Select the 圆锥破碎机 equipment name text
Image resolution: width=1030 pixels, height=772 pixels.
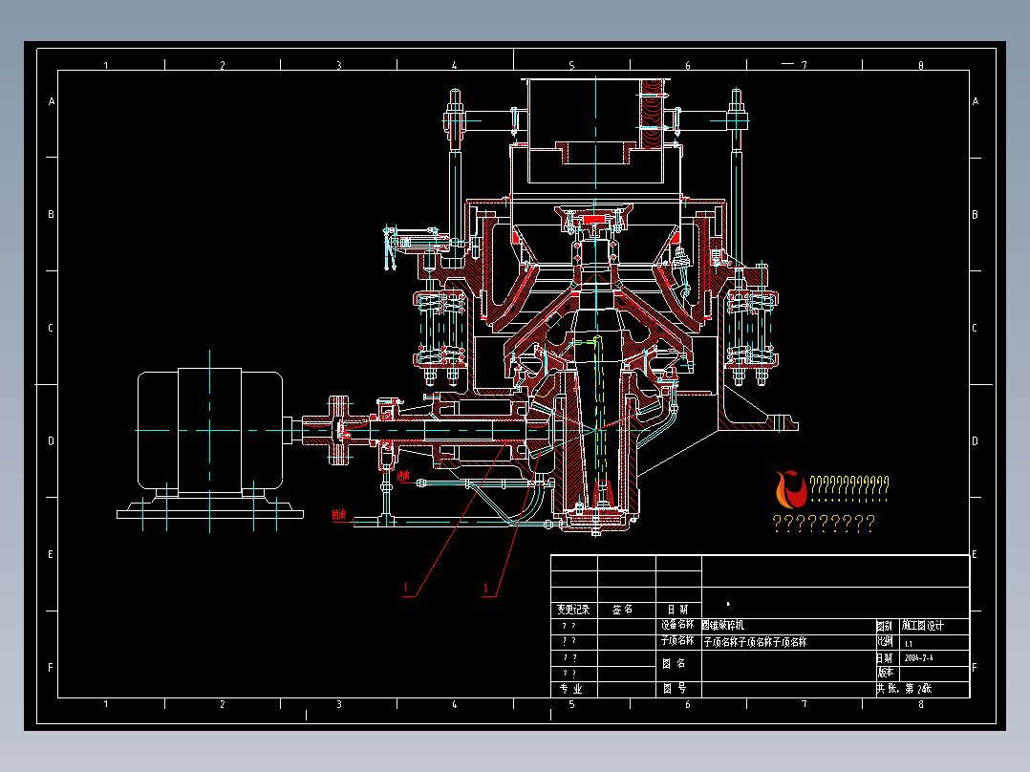[x=722, y=626]
